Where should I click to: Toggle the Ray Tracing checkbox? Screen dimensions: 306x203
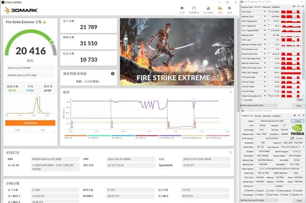[x=267, y=195]
